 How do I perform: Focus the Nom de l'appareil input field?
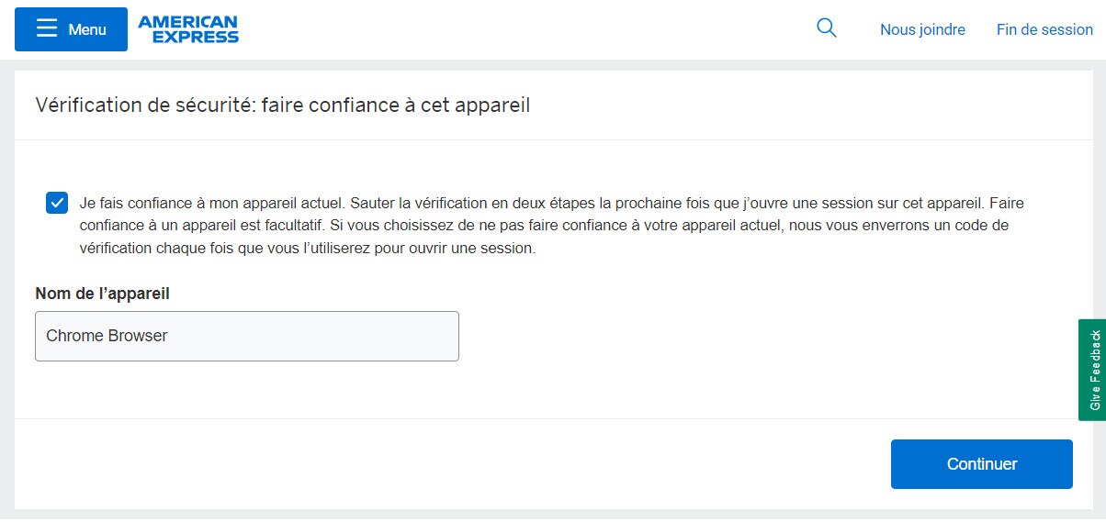click(x=246, y=336)
